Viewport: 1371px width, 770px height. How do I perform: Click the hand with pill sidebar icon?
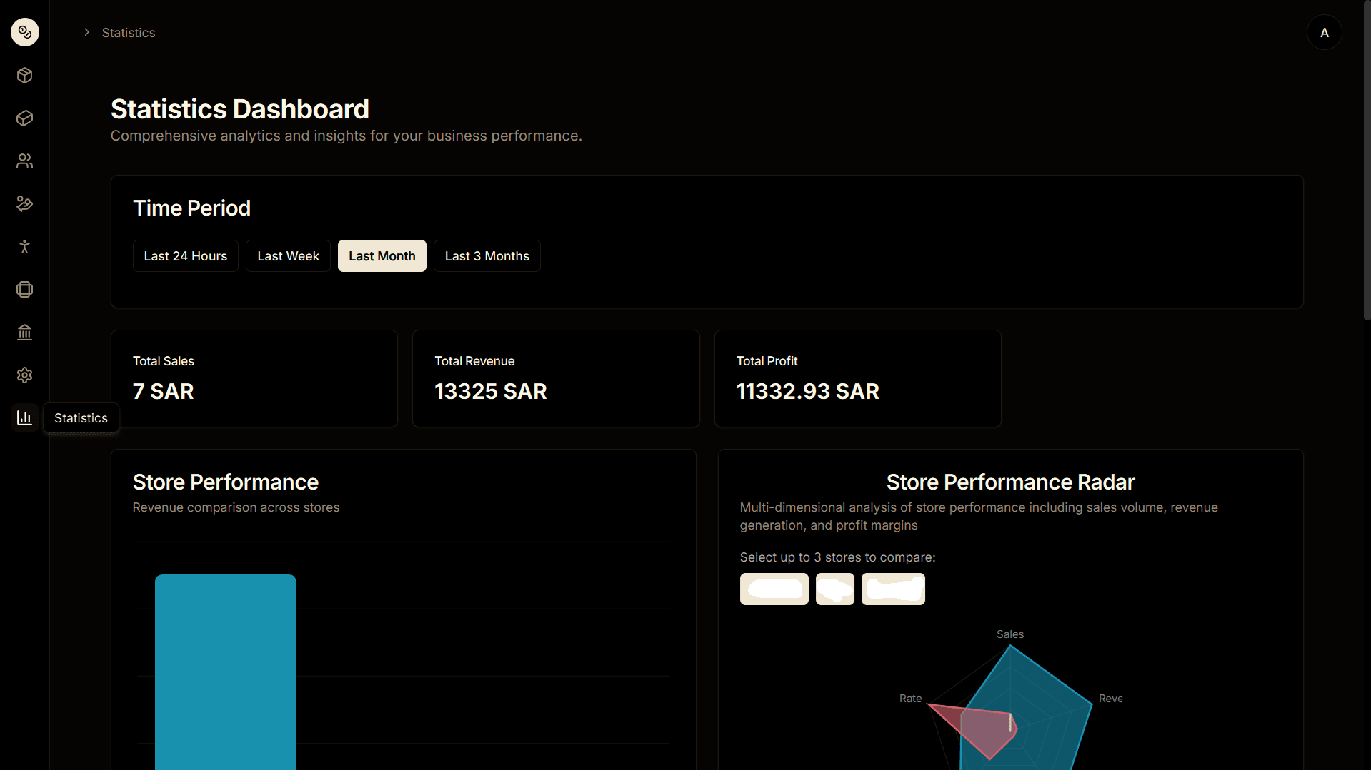pyautogui.click(x=25, y=204)
